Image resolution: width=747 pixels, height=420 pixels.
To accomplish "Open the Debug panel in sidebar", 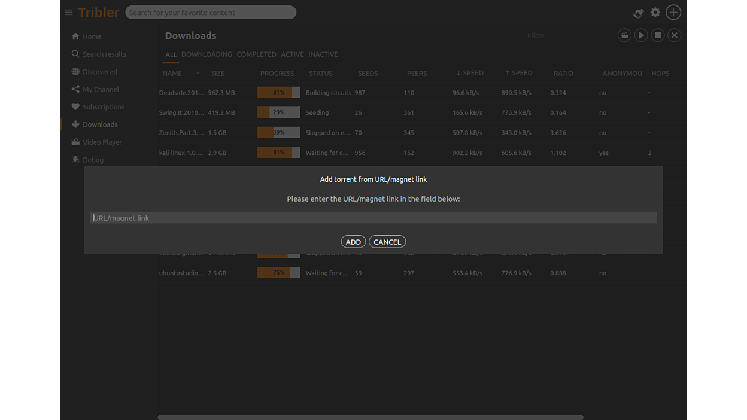I will pos(93,160).
